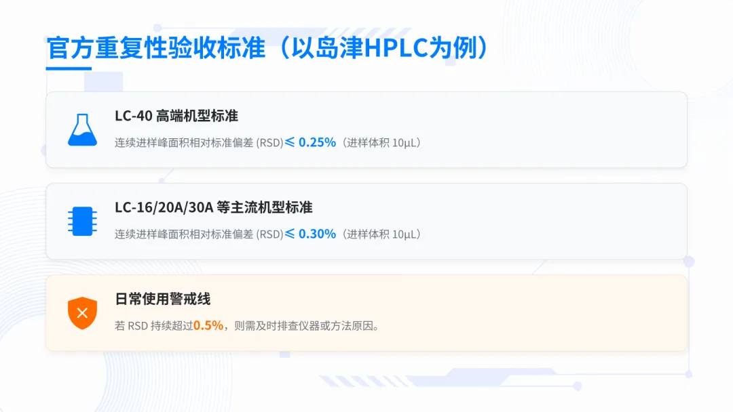
Task: Click the orange shield X icon
Action: (82, 312)
